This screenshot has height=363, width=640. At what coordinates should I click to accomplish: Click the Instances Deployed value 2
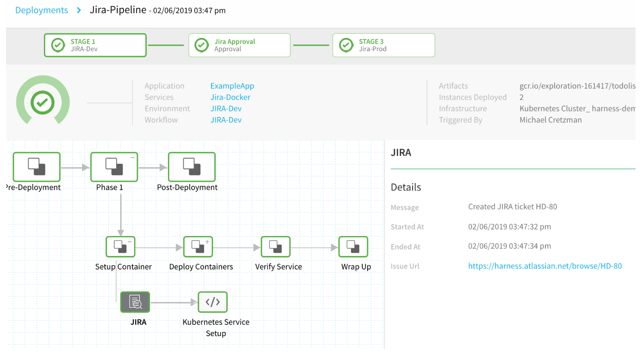click(522, 97)
